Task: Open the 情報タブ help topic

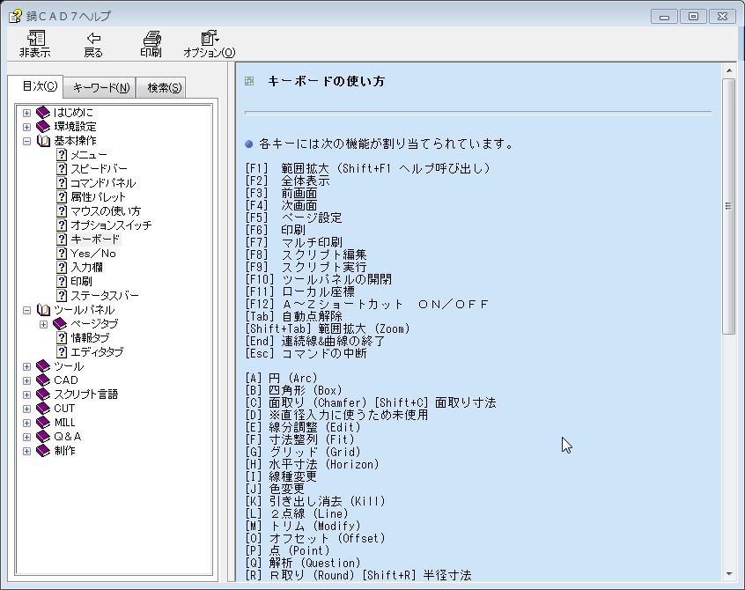Action: [91, 338]
